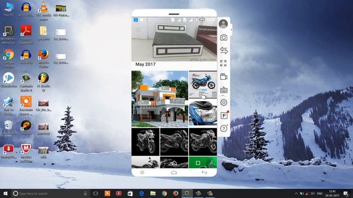Select the yellow folder desktop icon
This screenshot has width=353, height=198.
(44, 33)
